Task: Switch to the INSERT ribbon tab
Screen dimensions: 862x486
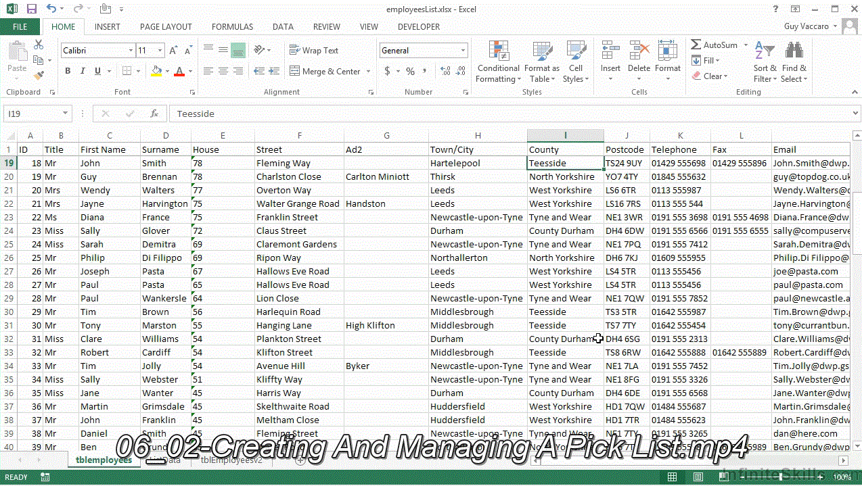Action: 108,27
